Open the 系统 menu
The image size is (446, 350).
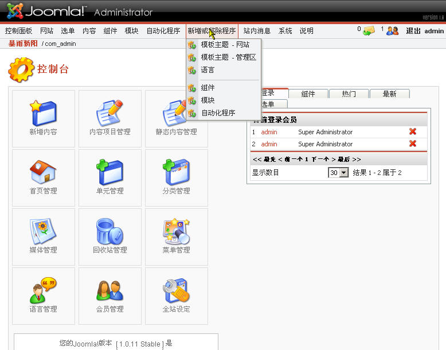coord(285,31)
